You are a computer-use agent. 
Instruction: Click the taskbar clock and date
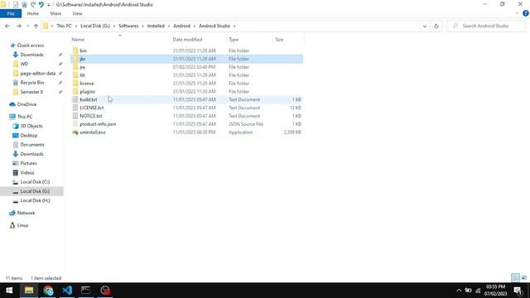(x=495, y=291)
